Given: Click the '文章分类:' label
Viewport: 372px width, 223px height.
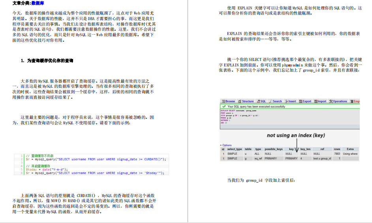Looking at the screenshot, I should (22, 3).
